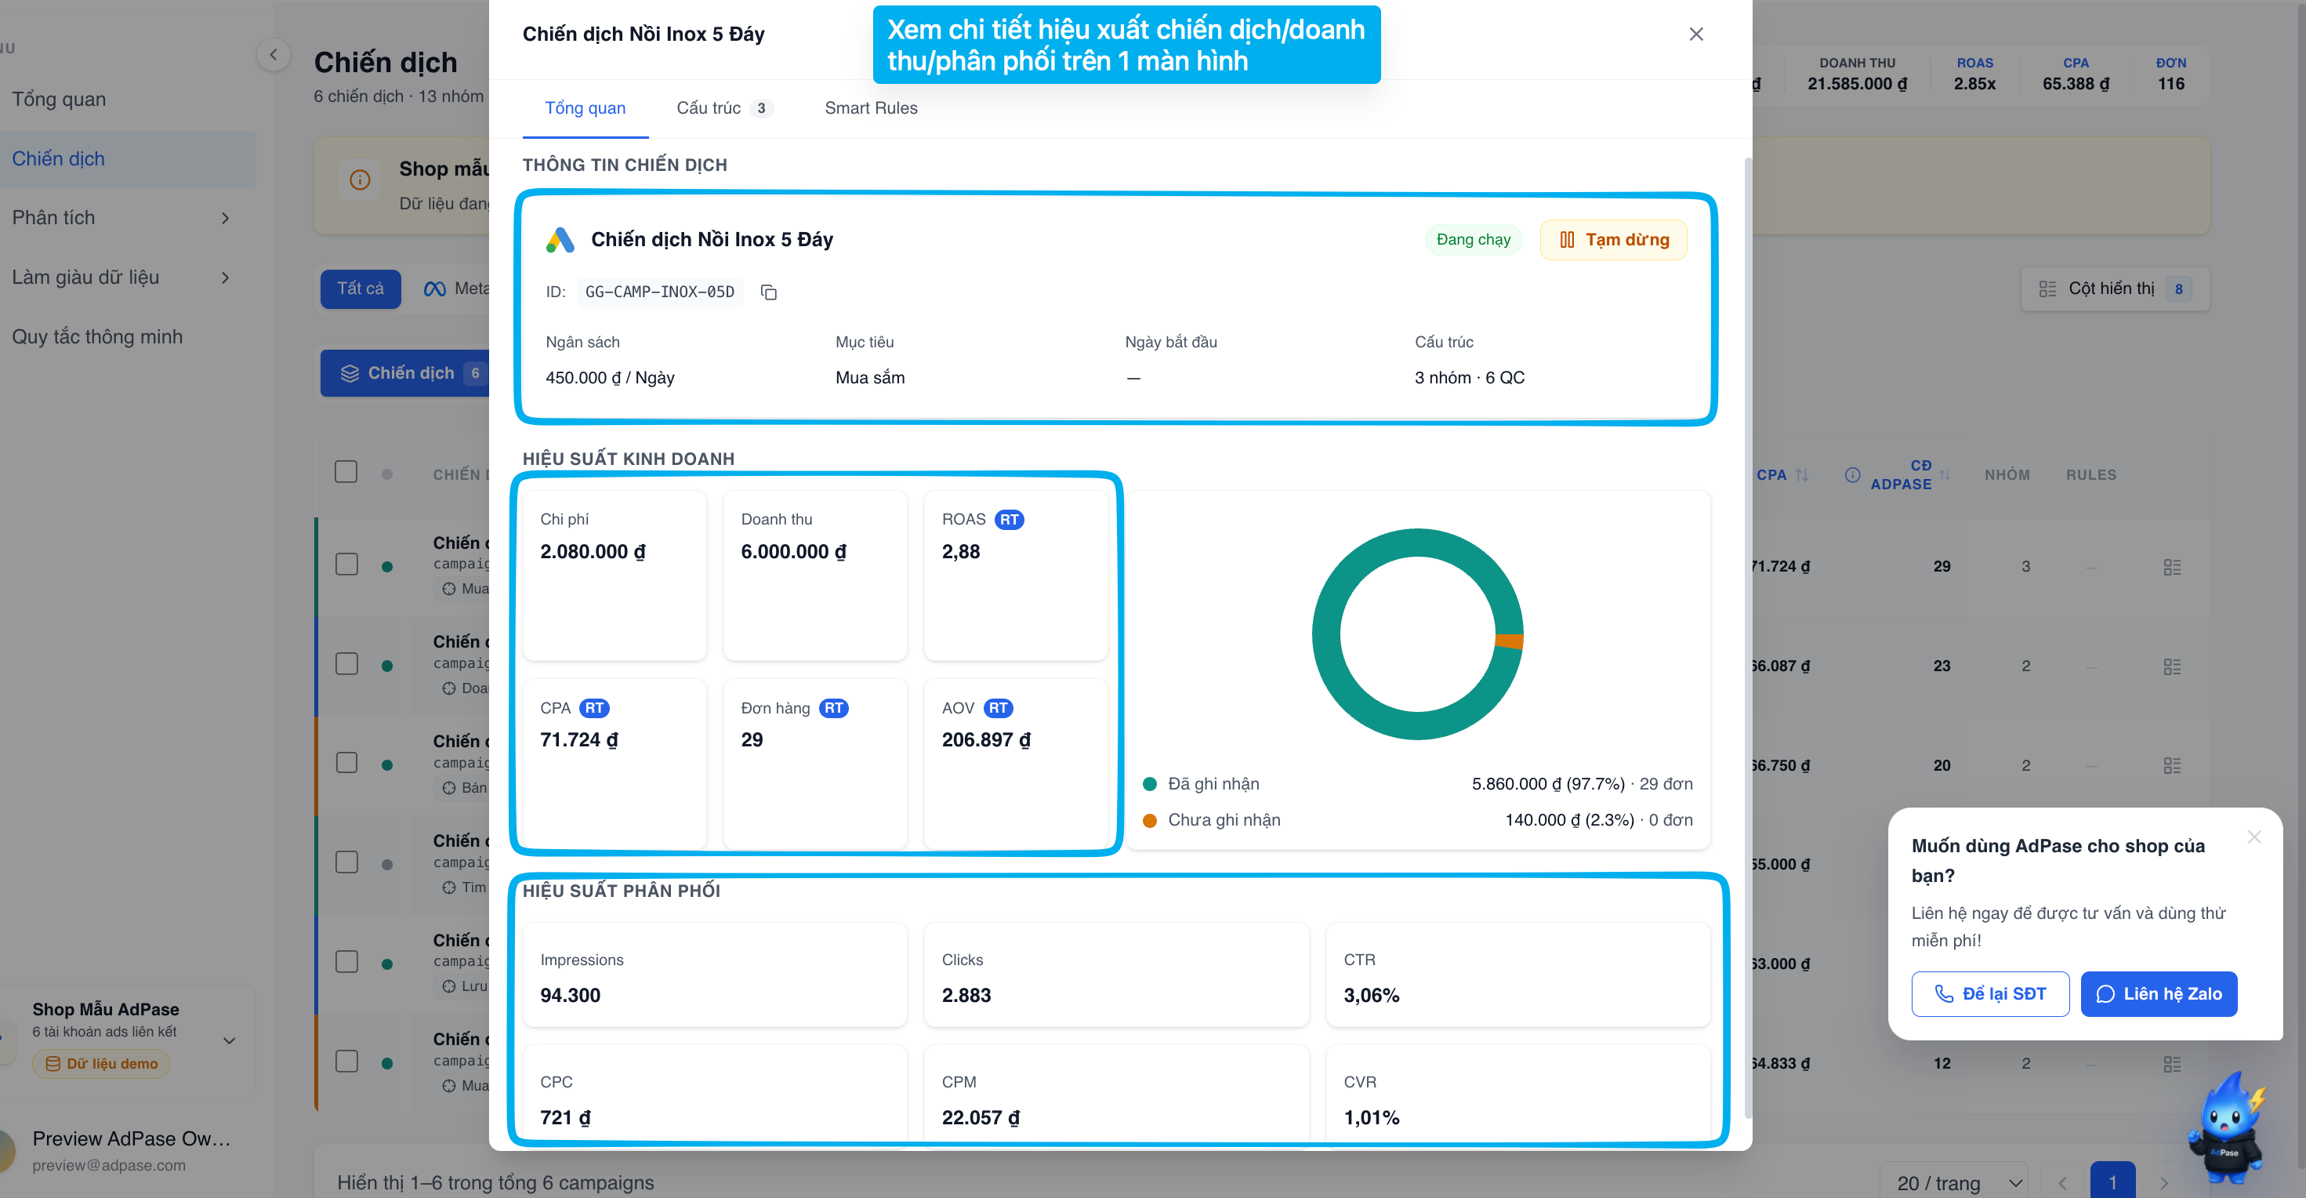Copy the campaign ID GG-CAMP-INOX-05D
This screenshot has height=1198, width=2306.
(768, 292)
